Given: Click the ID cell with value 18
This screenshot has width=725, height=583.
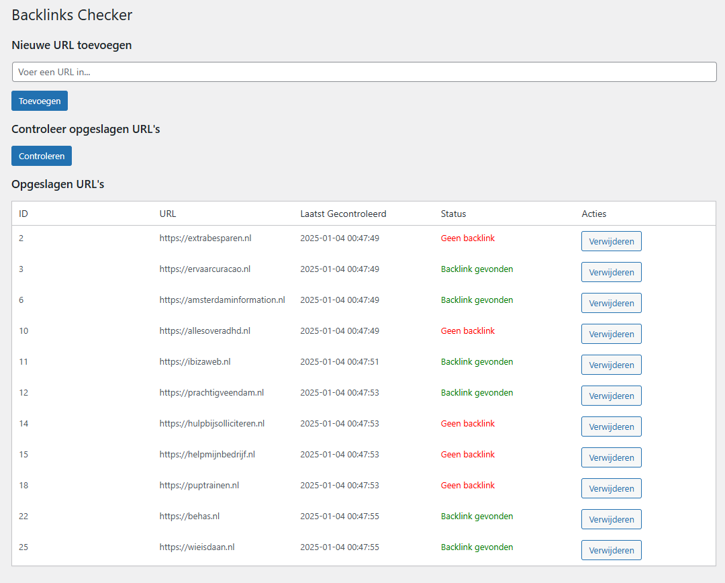Looking at the screenshot, I should [x=23, y=486].
